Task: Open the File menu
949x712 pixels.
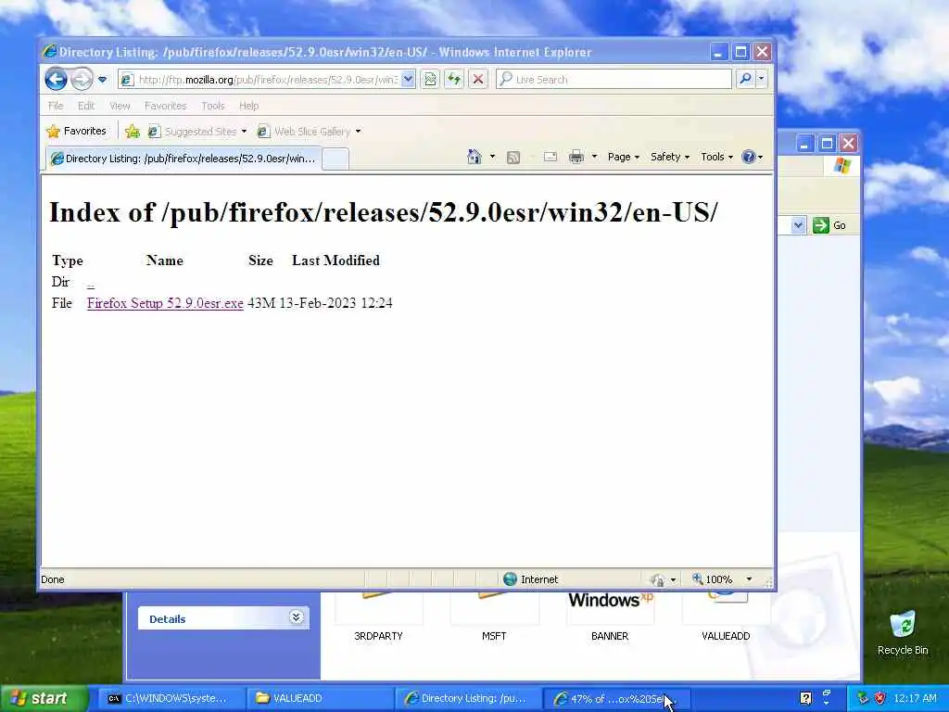Action: coord(56,106)
